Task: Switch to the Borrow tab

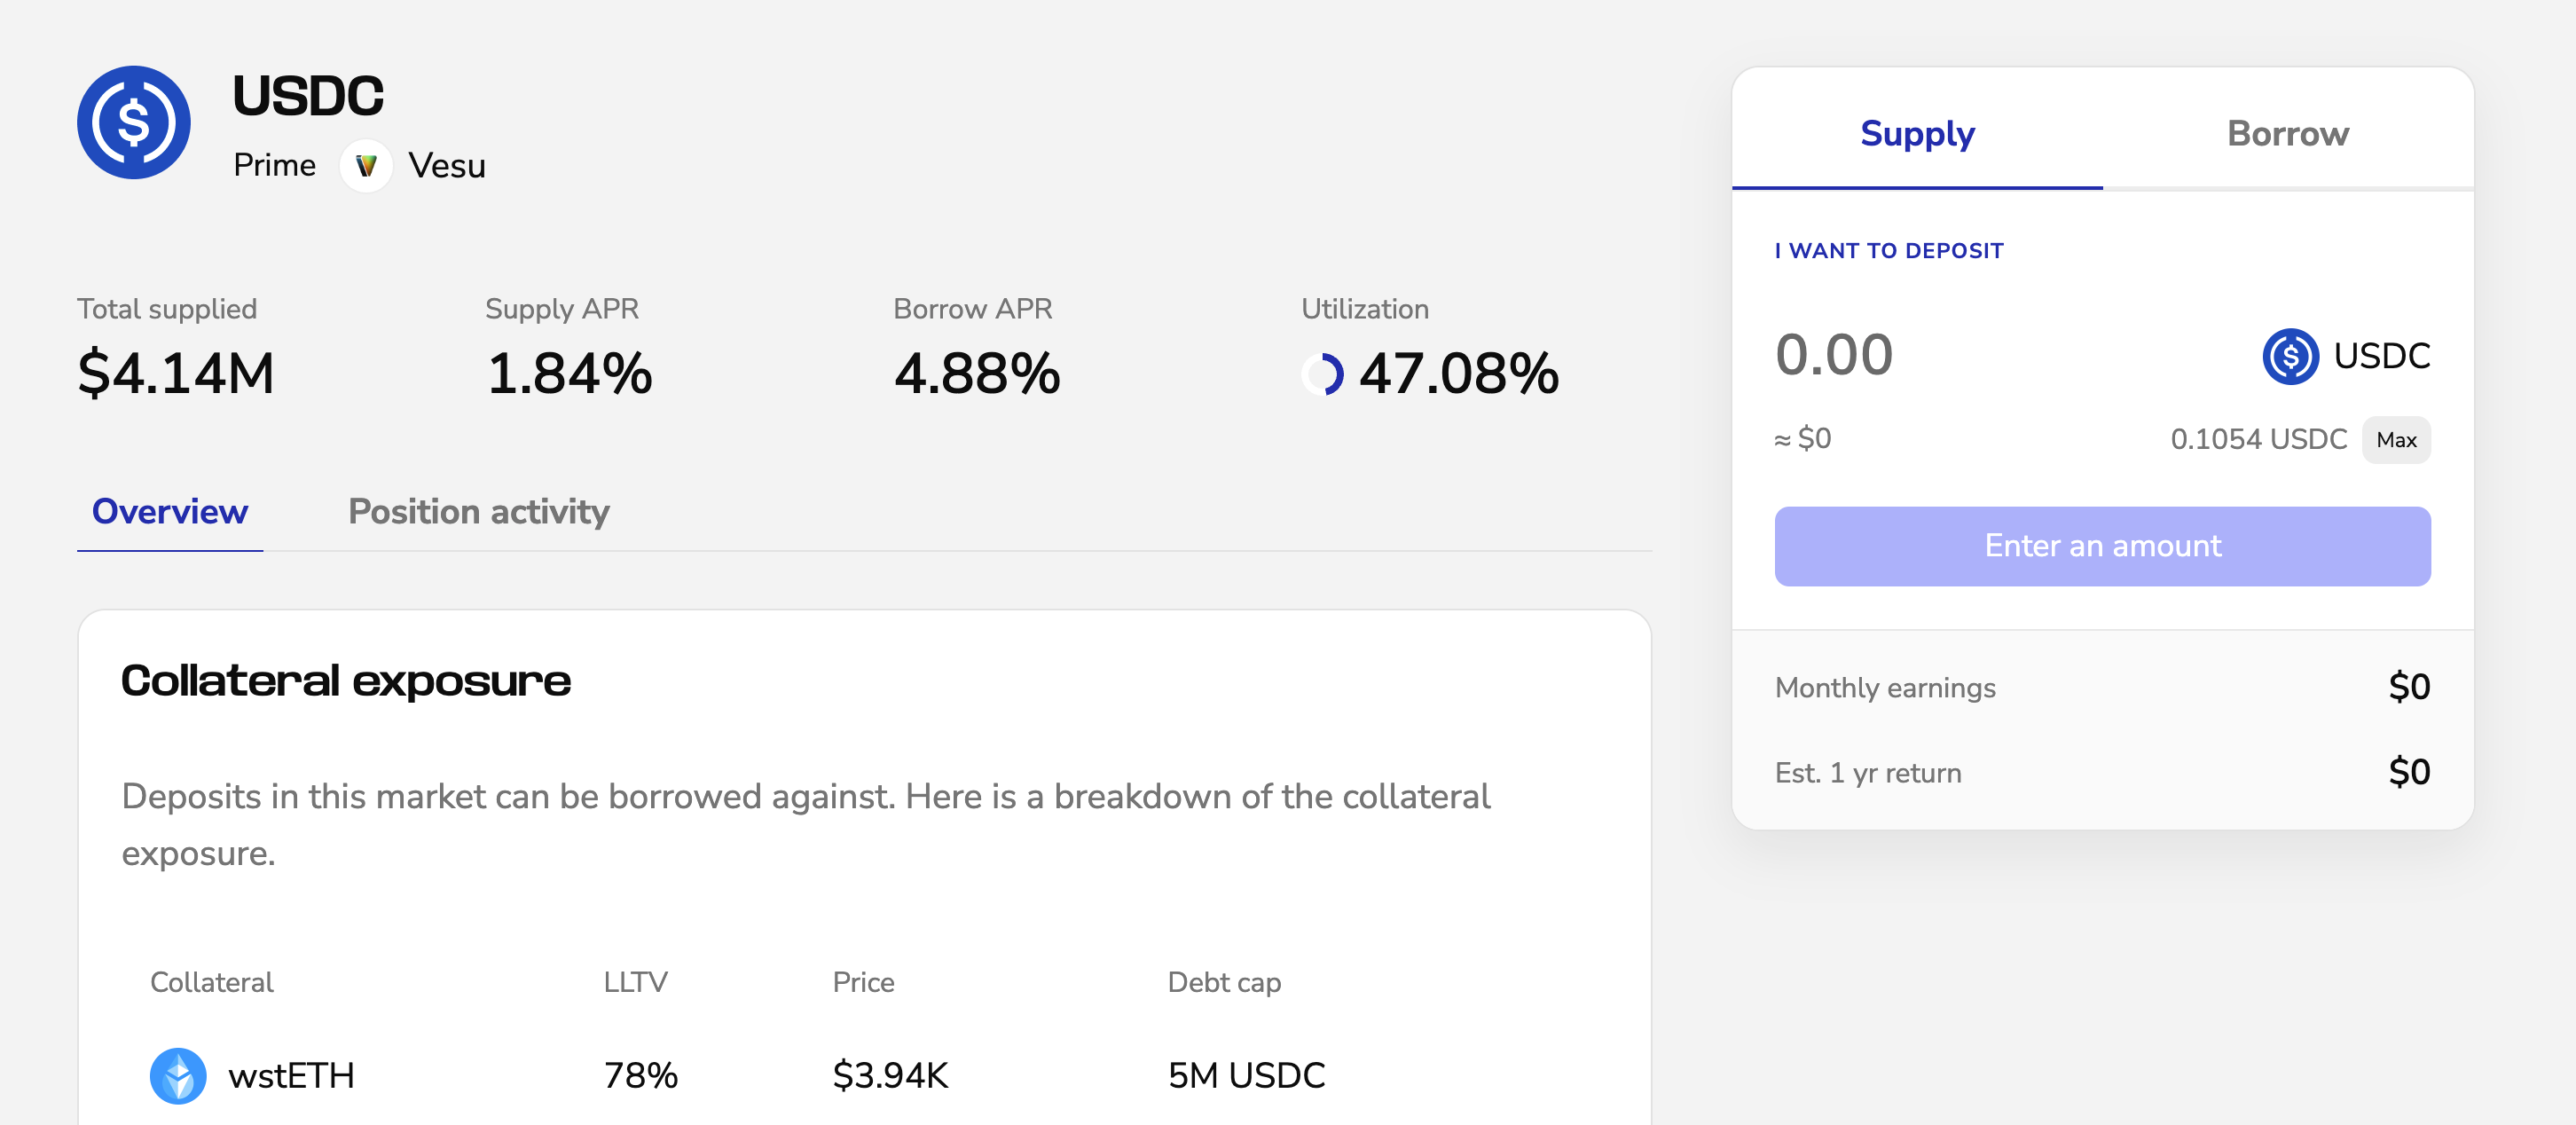Action: [x=2287, y=133]
